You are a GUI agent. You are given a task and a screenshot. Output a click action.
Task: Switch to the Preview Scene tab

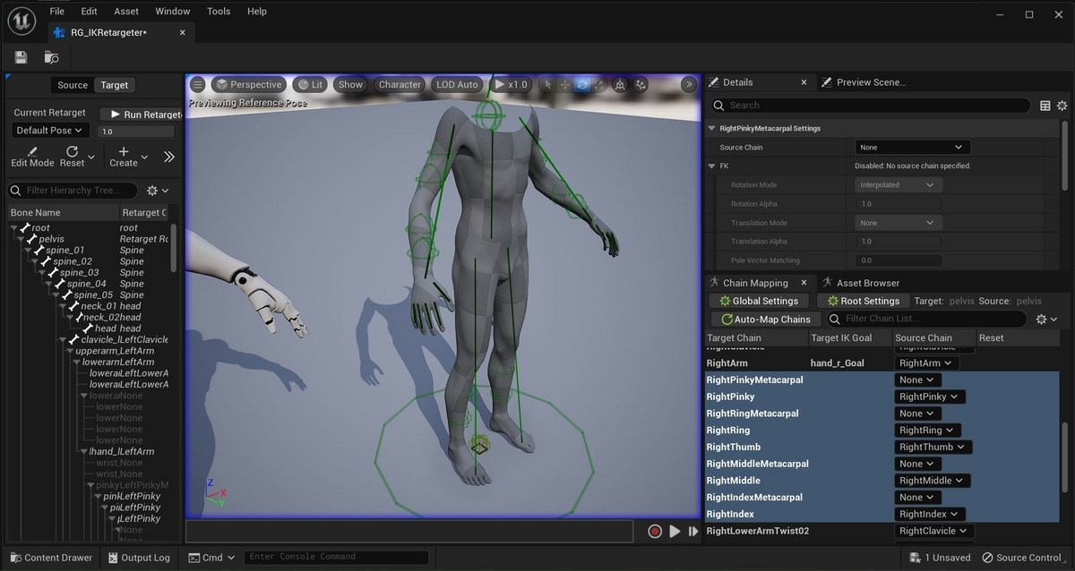click(864, 82)
